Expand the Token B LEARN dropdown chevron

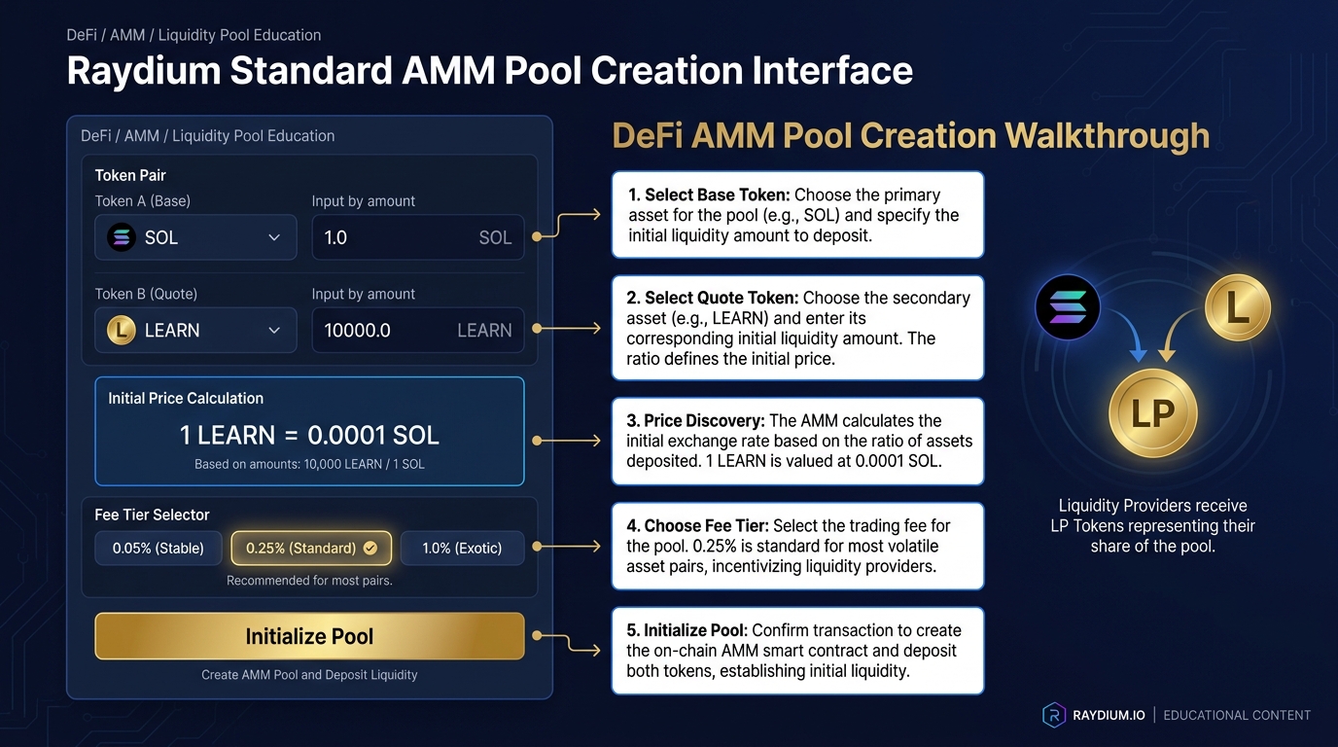coord(274,331)
